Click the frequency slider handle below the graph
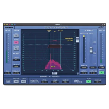Screen dimensions: 109x109 55,73
